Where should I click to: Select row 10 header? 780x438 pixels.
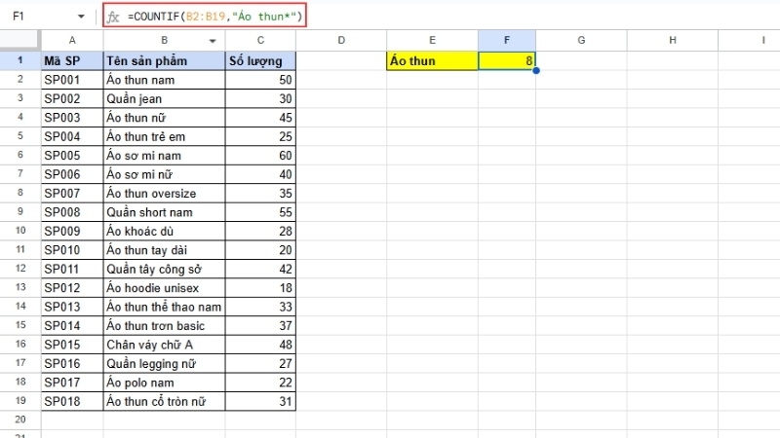coord(19,231)
